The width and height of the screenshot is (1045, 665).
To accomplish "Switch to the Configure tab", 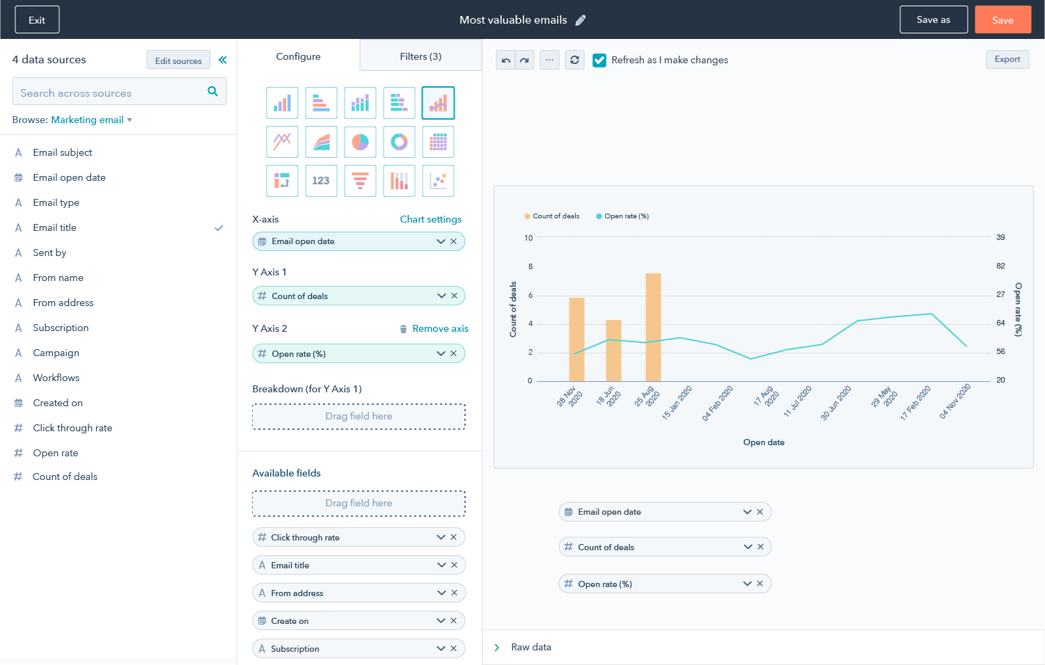I will (x=299, y=56).
